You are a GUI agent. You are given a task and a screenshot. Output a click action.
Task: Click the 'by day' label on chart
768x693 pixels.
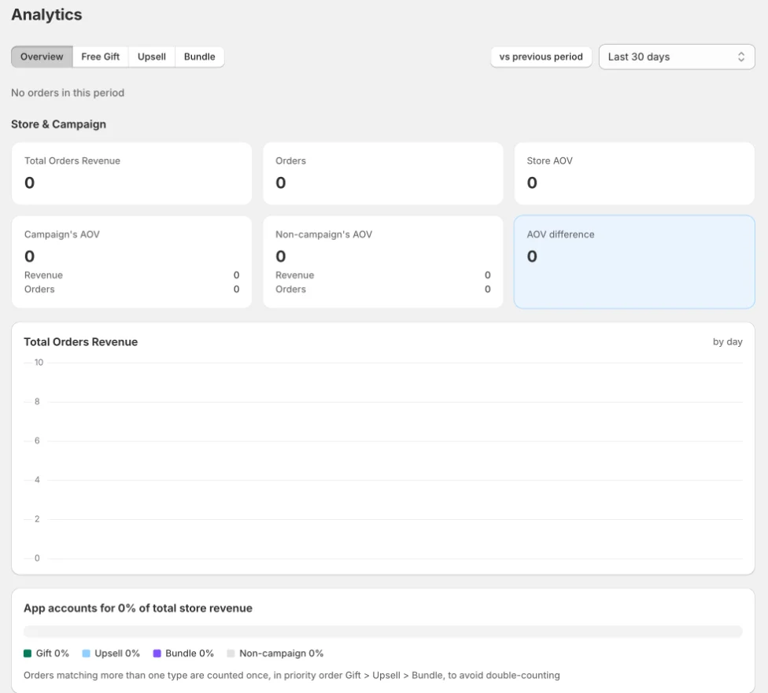(x=727, y=342)
